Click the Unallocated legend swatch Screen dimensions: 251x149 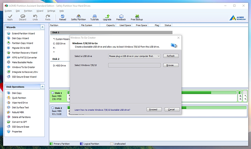pos(112,144)
